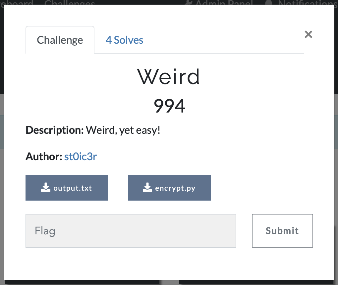The height and width of the screenshot is (285, 338).
Task: Open the Challenges page in the navbar
Action: tap(70, 2)
